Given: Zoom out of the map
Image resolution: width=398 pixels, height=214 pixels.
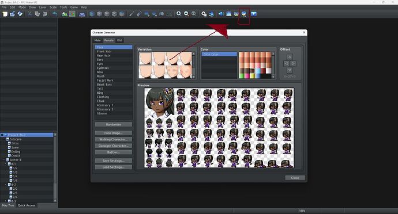Looking at the screenshot, I should [x=186, y=14].
